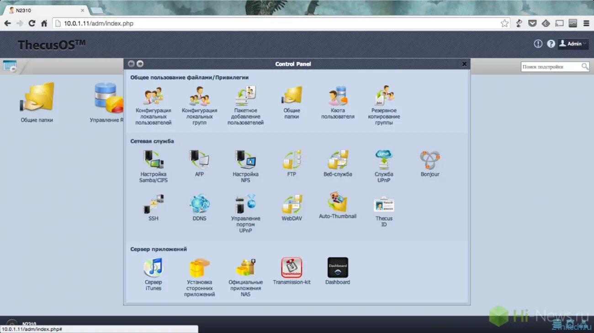The height and width of the screenshot is (333, 594).
Task: Open Общие папки desktop shortcut
Action: (x=37, y=102)
